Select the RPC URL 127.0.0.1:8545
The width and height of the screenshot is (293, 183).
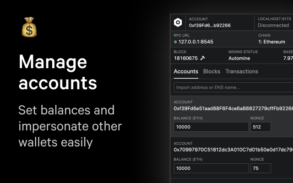(x=196, y=42)
